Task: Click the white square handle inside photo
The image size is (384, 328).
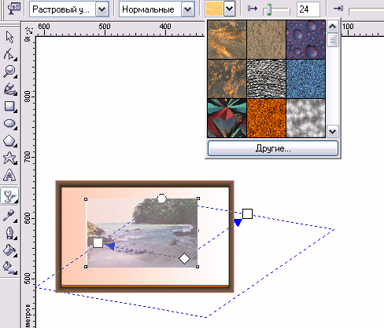Action: (98, 242)
